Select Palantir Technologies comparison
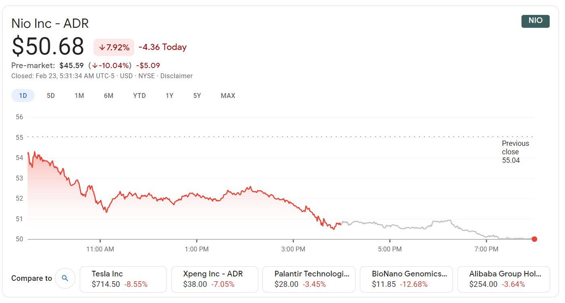The height and width of the screenshot is (303, 565). click(308, 279)
